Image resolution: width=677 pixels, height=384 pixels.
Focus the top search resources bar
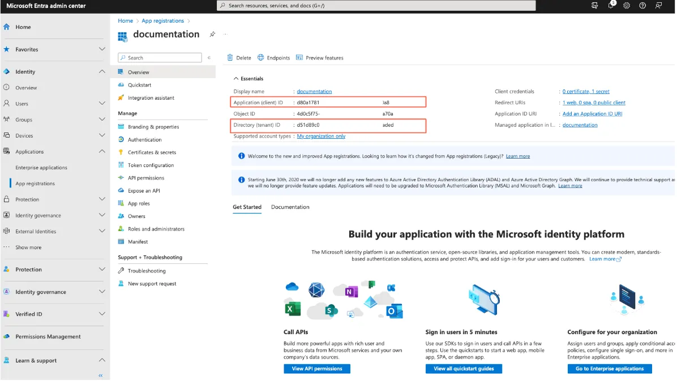[x=376, y=6]
